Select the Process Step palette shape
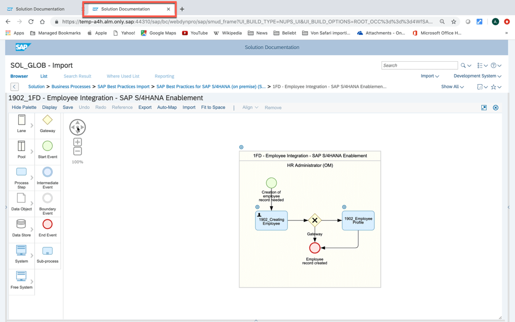Viewport: 515px width, 322px height. pyautogui.click(x=21, y=178)
